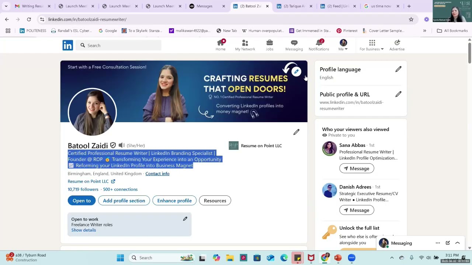Switch to Messages browser tab
Viewport: 472px width, 265px height.
[x=206, y=6]
